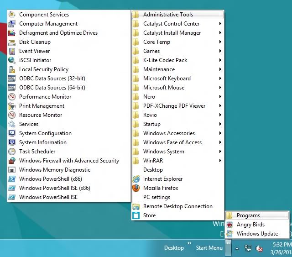This screenshot has width=292, height=257.
Task: Expand Catalyst Control Center submenu arrow
Action: pyautogui.click(x=220, y=23)
